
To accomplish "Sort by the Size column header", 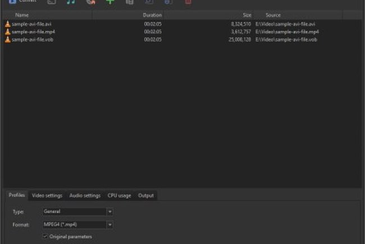I will 209,15.
